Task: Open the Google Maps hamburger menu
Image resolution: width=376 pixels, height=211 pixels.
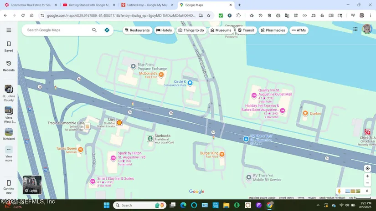Action: [x=9, y=30]
